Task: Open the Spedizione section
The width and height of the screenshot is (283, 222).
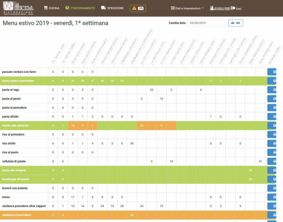Action: (112, 8)
